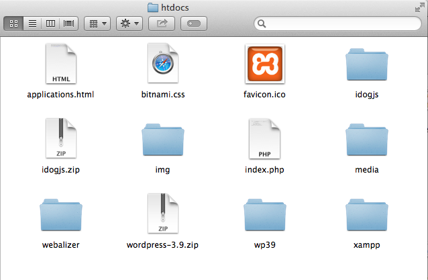Select the idogjs.zip archive
The image size is (428, 280).
tap(60, 140)
